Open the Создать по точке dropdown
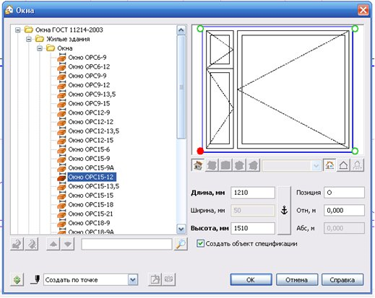The width and height of the screenshot is (375, 298). pos(133,280)
